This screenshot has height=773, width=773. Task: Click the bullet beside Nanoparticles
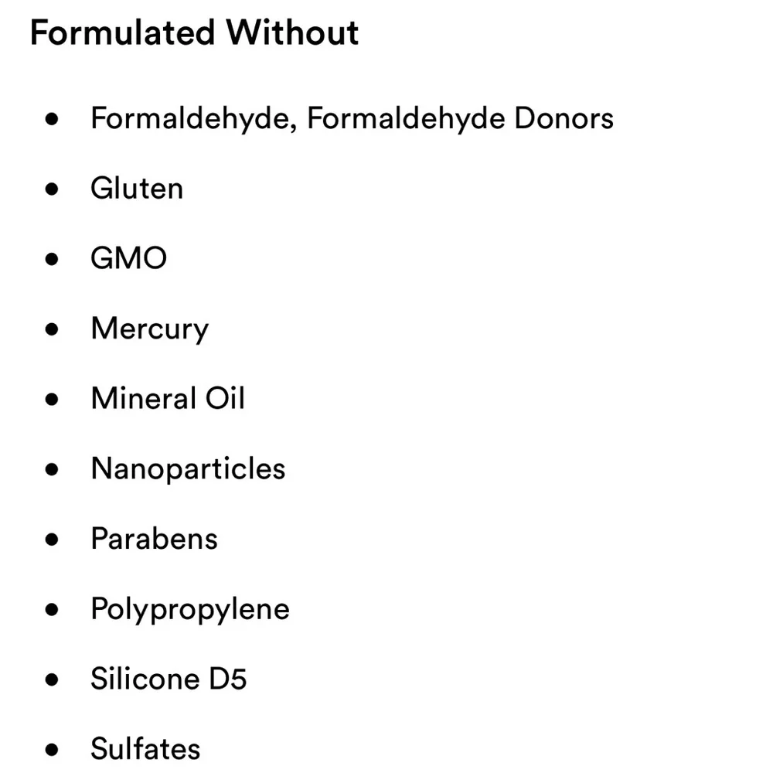click(52, 469)
